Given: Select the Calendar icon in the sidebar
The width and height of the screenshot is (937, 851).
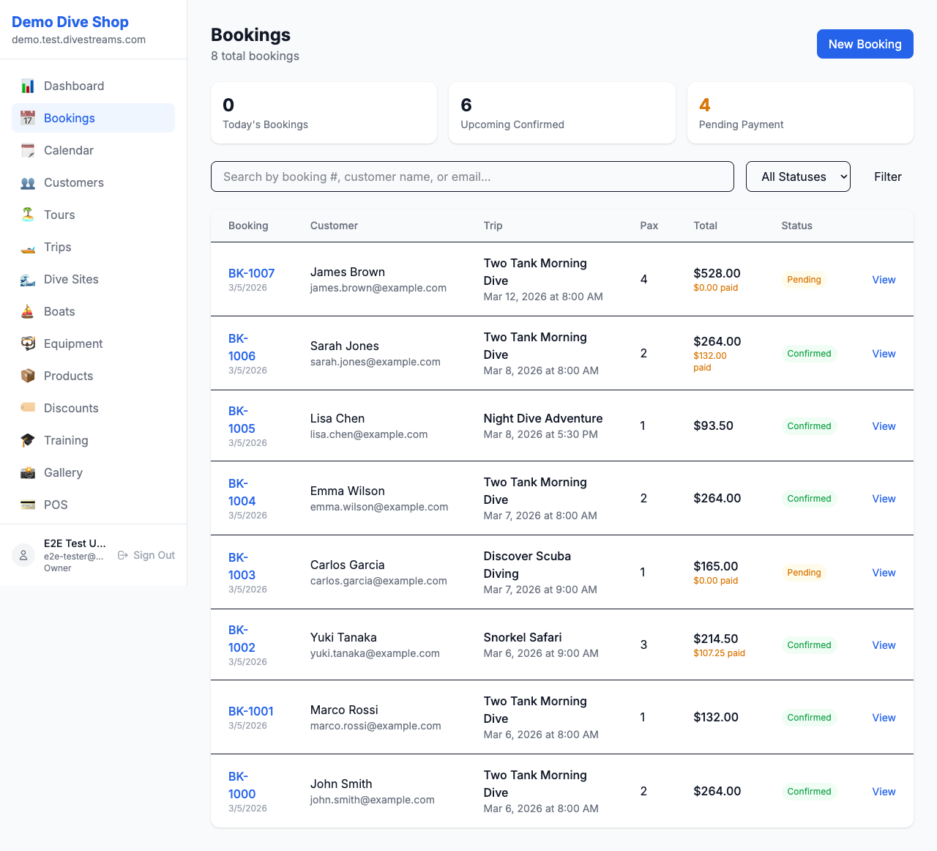Looking at the screenshot, I should click(27, 150).
